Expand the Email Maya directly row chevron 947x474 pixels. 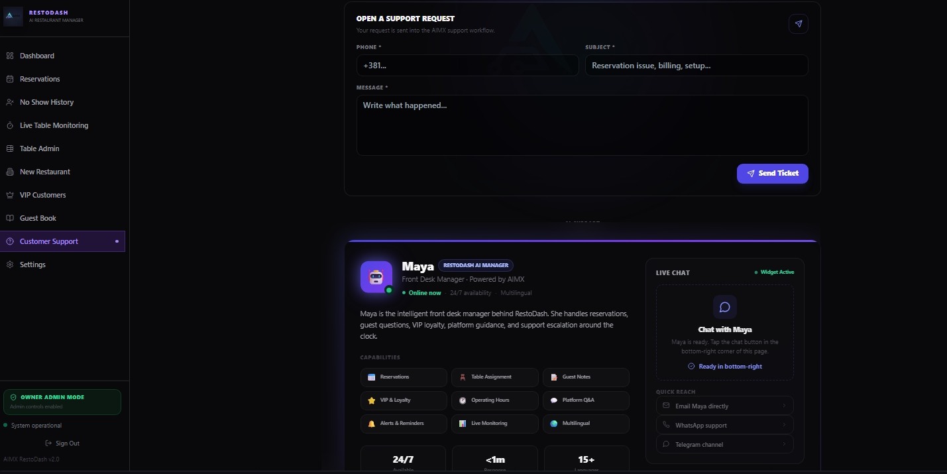783,406
